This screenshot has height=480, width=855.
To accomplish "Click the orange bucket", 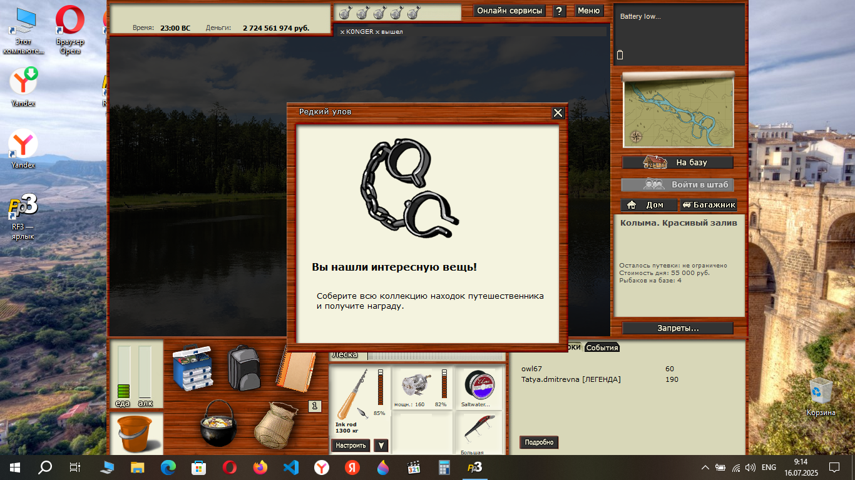I will click(135, 434).
